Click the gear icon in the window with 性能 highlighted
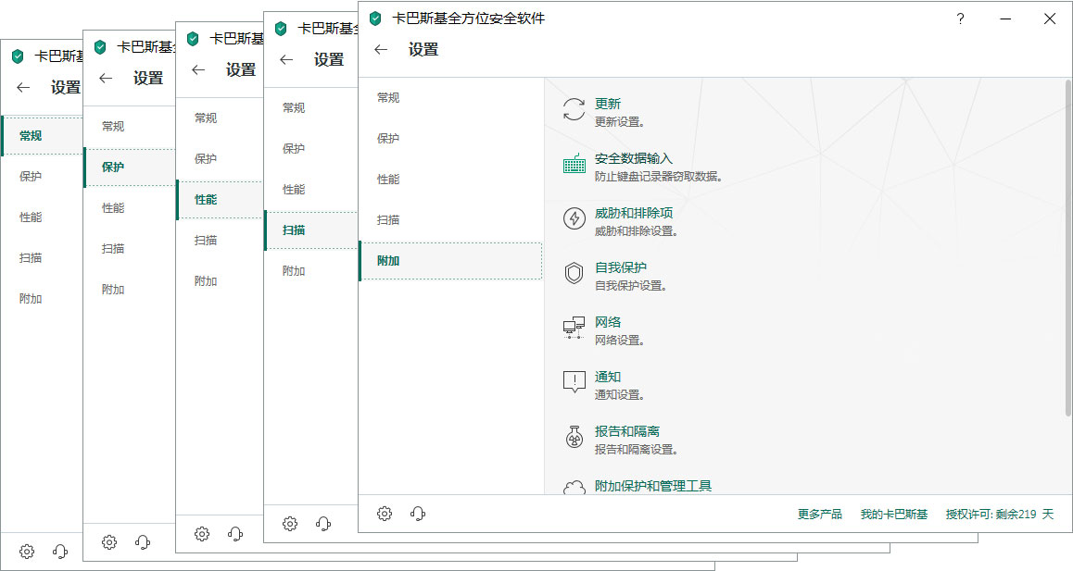1073x571 pixels. point(202,534)
